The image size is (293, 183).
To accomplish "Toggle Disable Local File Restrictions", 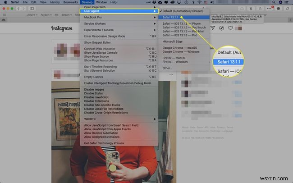I will pyautogui.click(x=119, y=109).
